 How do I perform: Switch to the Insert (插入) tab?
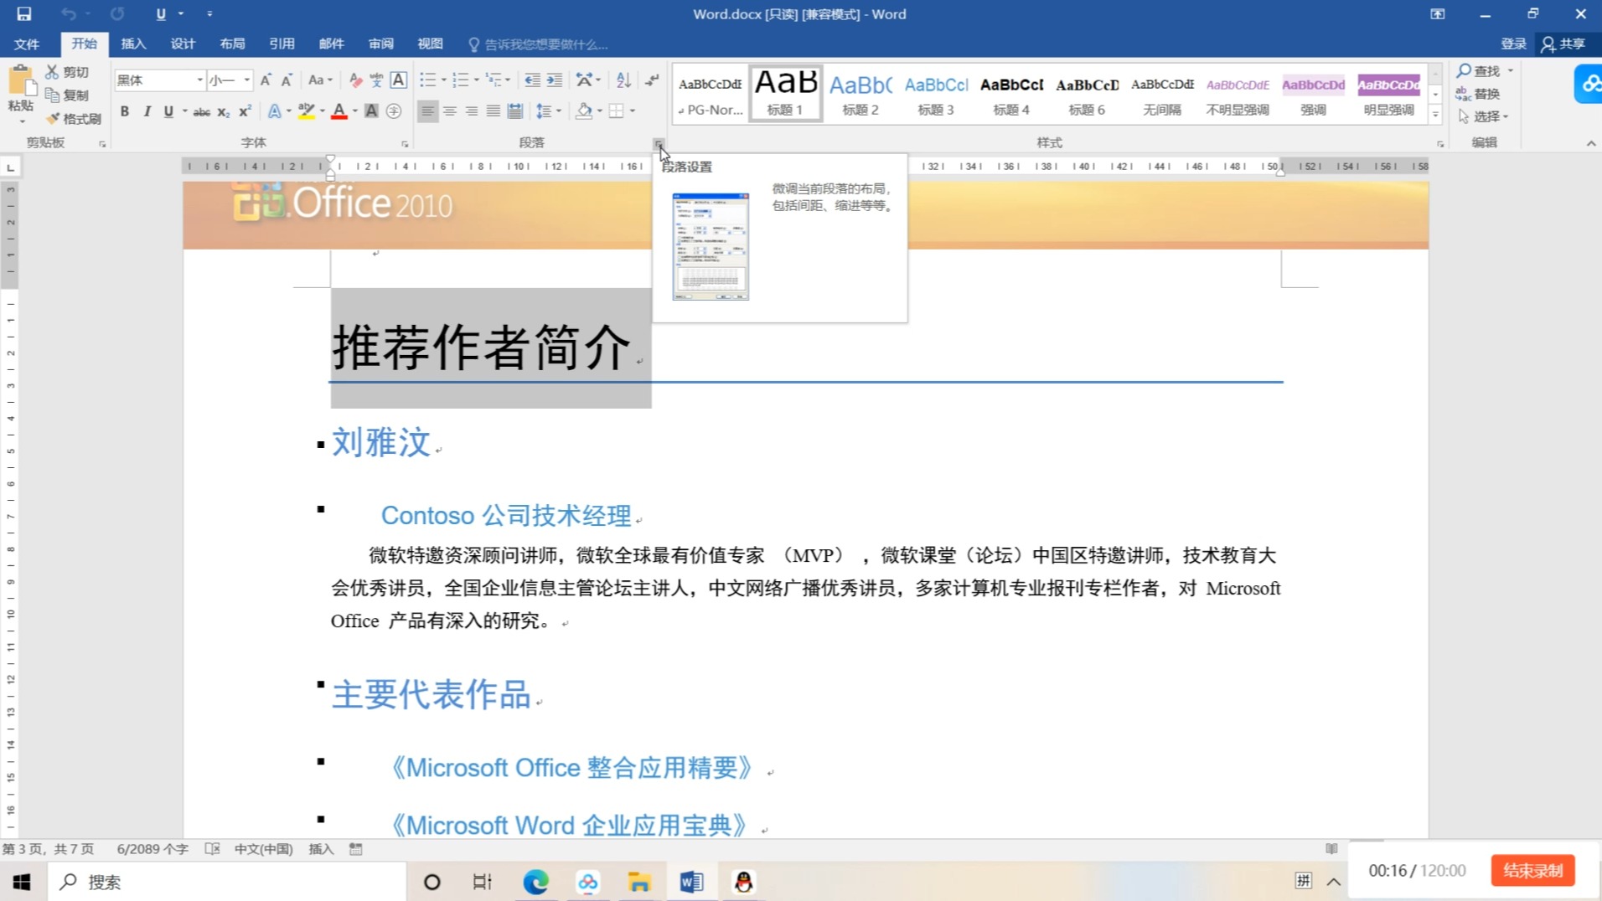click(x=133, y=44)
